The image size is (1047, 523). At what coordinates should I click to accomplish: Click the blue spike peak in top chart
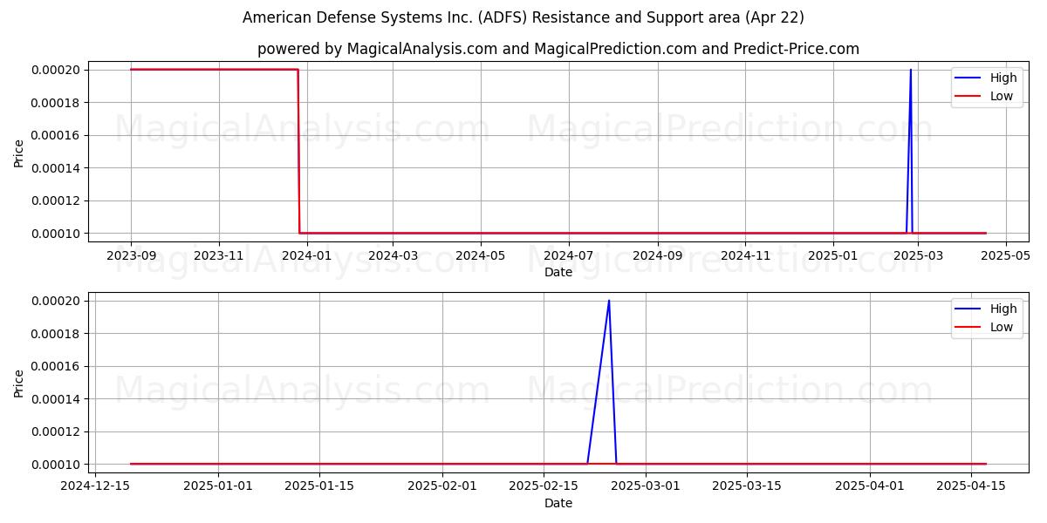[x=910, y=71]
